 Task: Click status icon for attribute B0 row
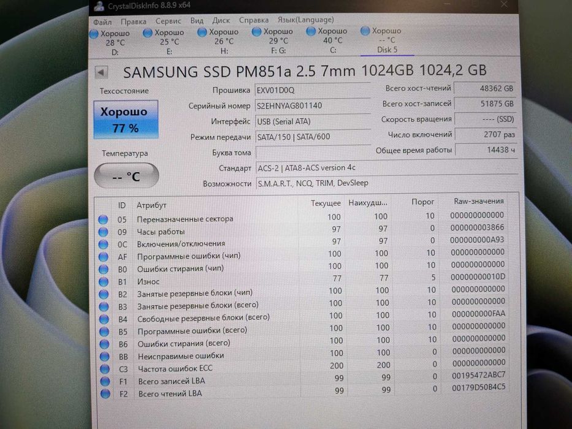tap(104, 269)
